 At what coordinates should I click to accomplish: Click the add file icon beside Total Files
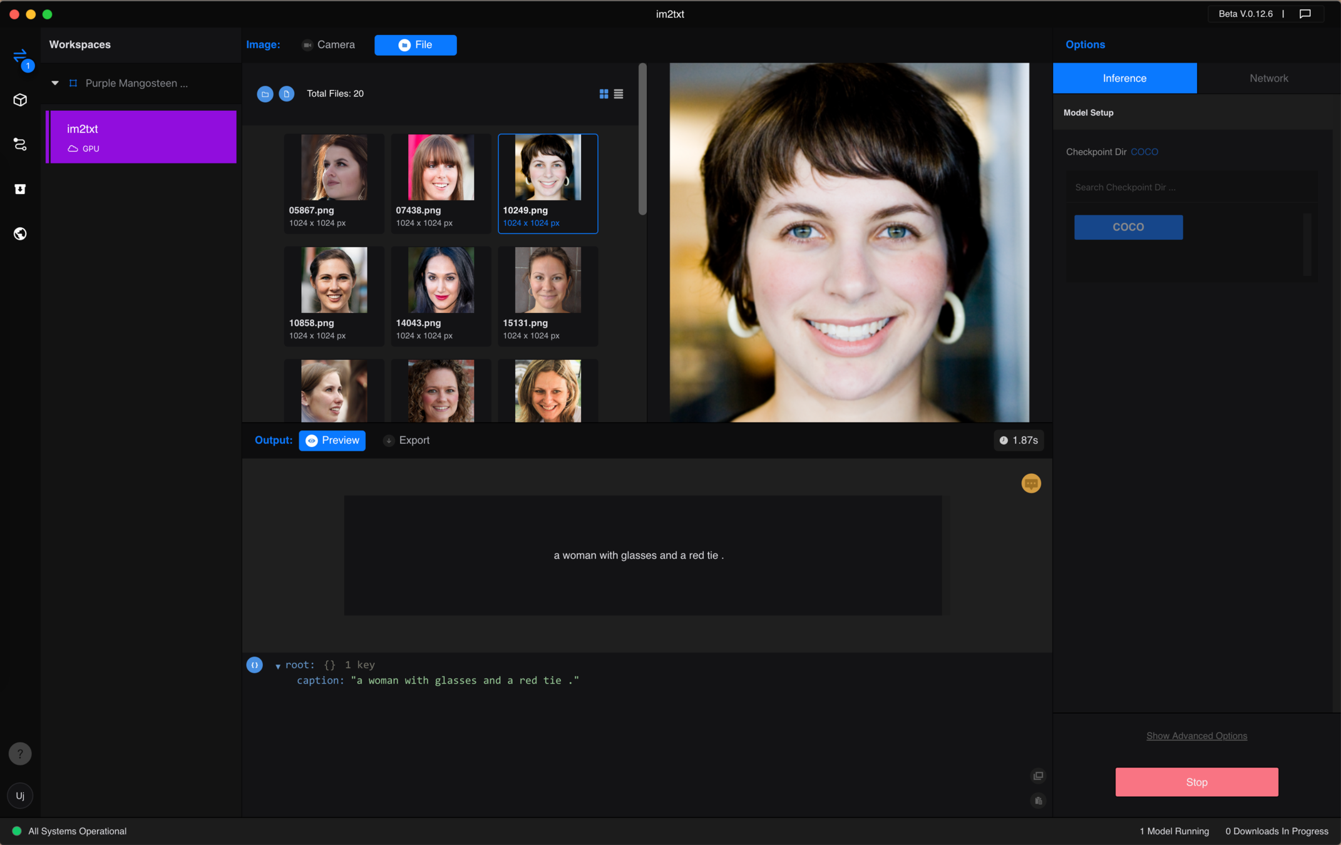click(x=287, y=94)
